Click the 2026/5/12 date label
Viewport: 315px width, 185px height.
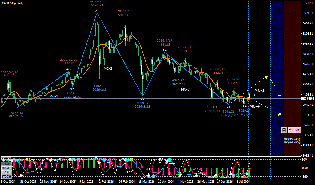click(185, 47)
